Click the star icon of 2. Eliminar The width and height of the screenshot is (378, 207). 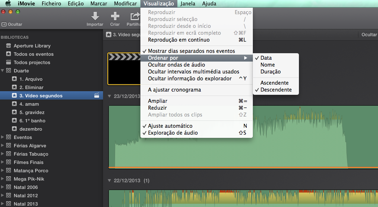point(14,87)
